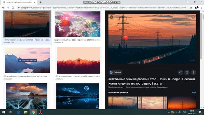Open the Windows Start menu

pos(4,112)
